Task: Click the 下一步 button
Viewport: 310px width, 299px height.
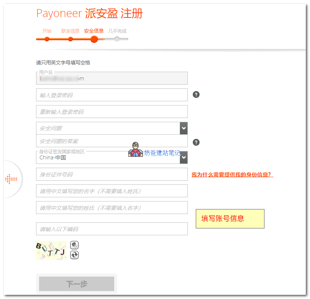Action: [x=76, y=283]
